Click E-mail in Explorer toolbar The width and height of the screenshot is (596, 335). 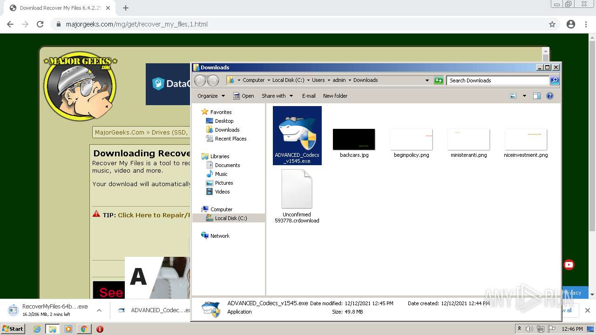click(309, 96)
